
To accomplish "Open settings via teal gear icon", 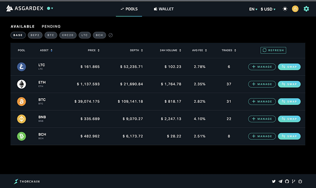I will 307,9.
